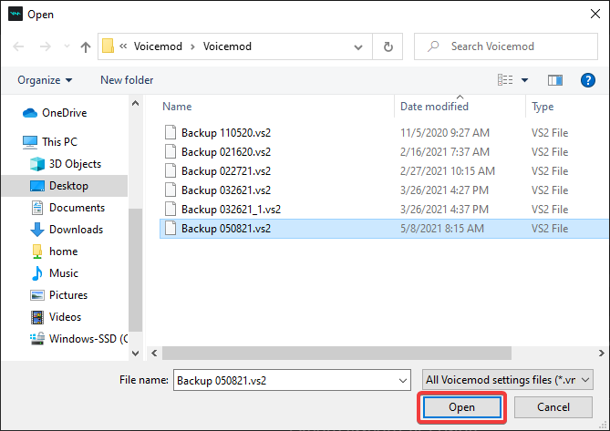
Task: Close the Open dialog
Action: tap(594, 14)
